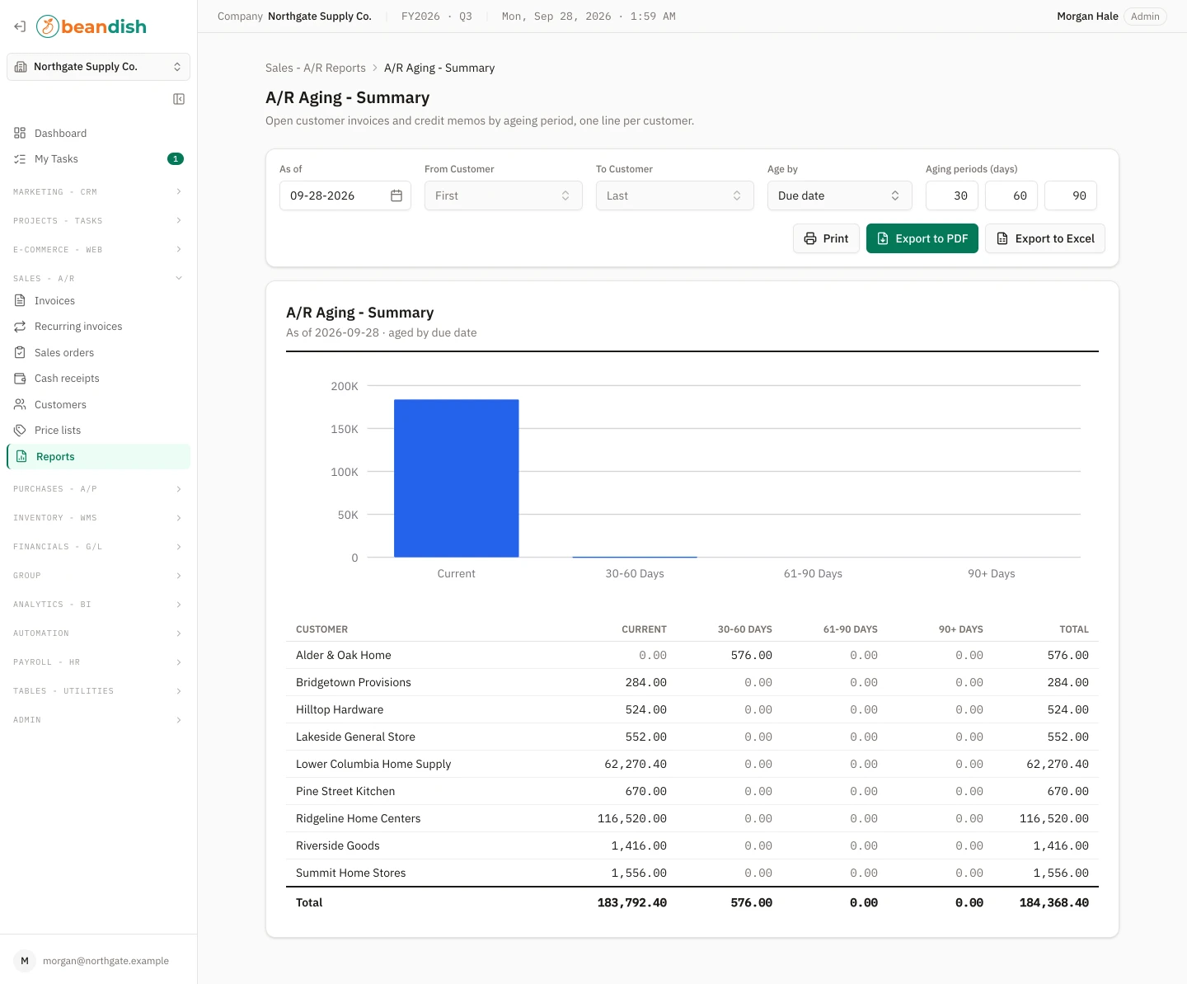Open the From Customer dropdown
Viewport: 1187px width, 984px height.
504,195
